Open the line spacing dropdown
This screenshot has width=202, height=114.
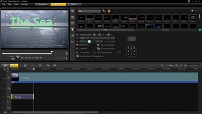[99, 41]
